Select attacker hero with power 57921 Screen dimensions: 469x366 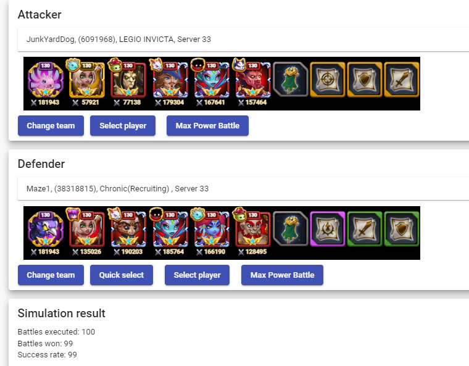tap(87, 80)
